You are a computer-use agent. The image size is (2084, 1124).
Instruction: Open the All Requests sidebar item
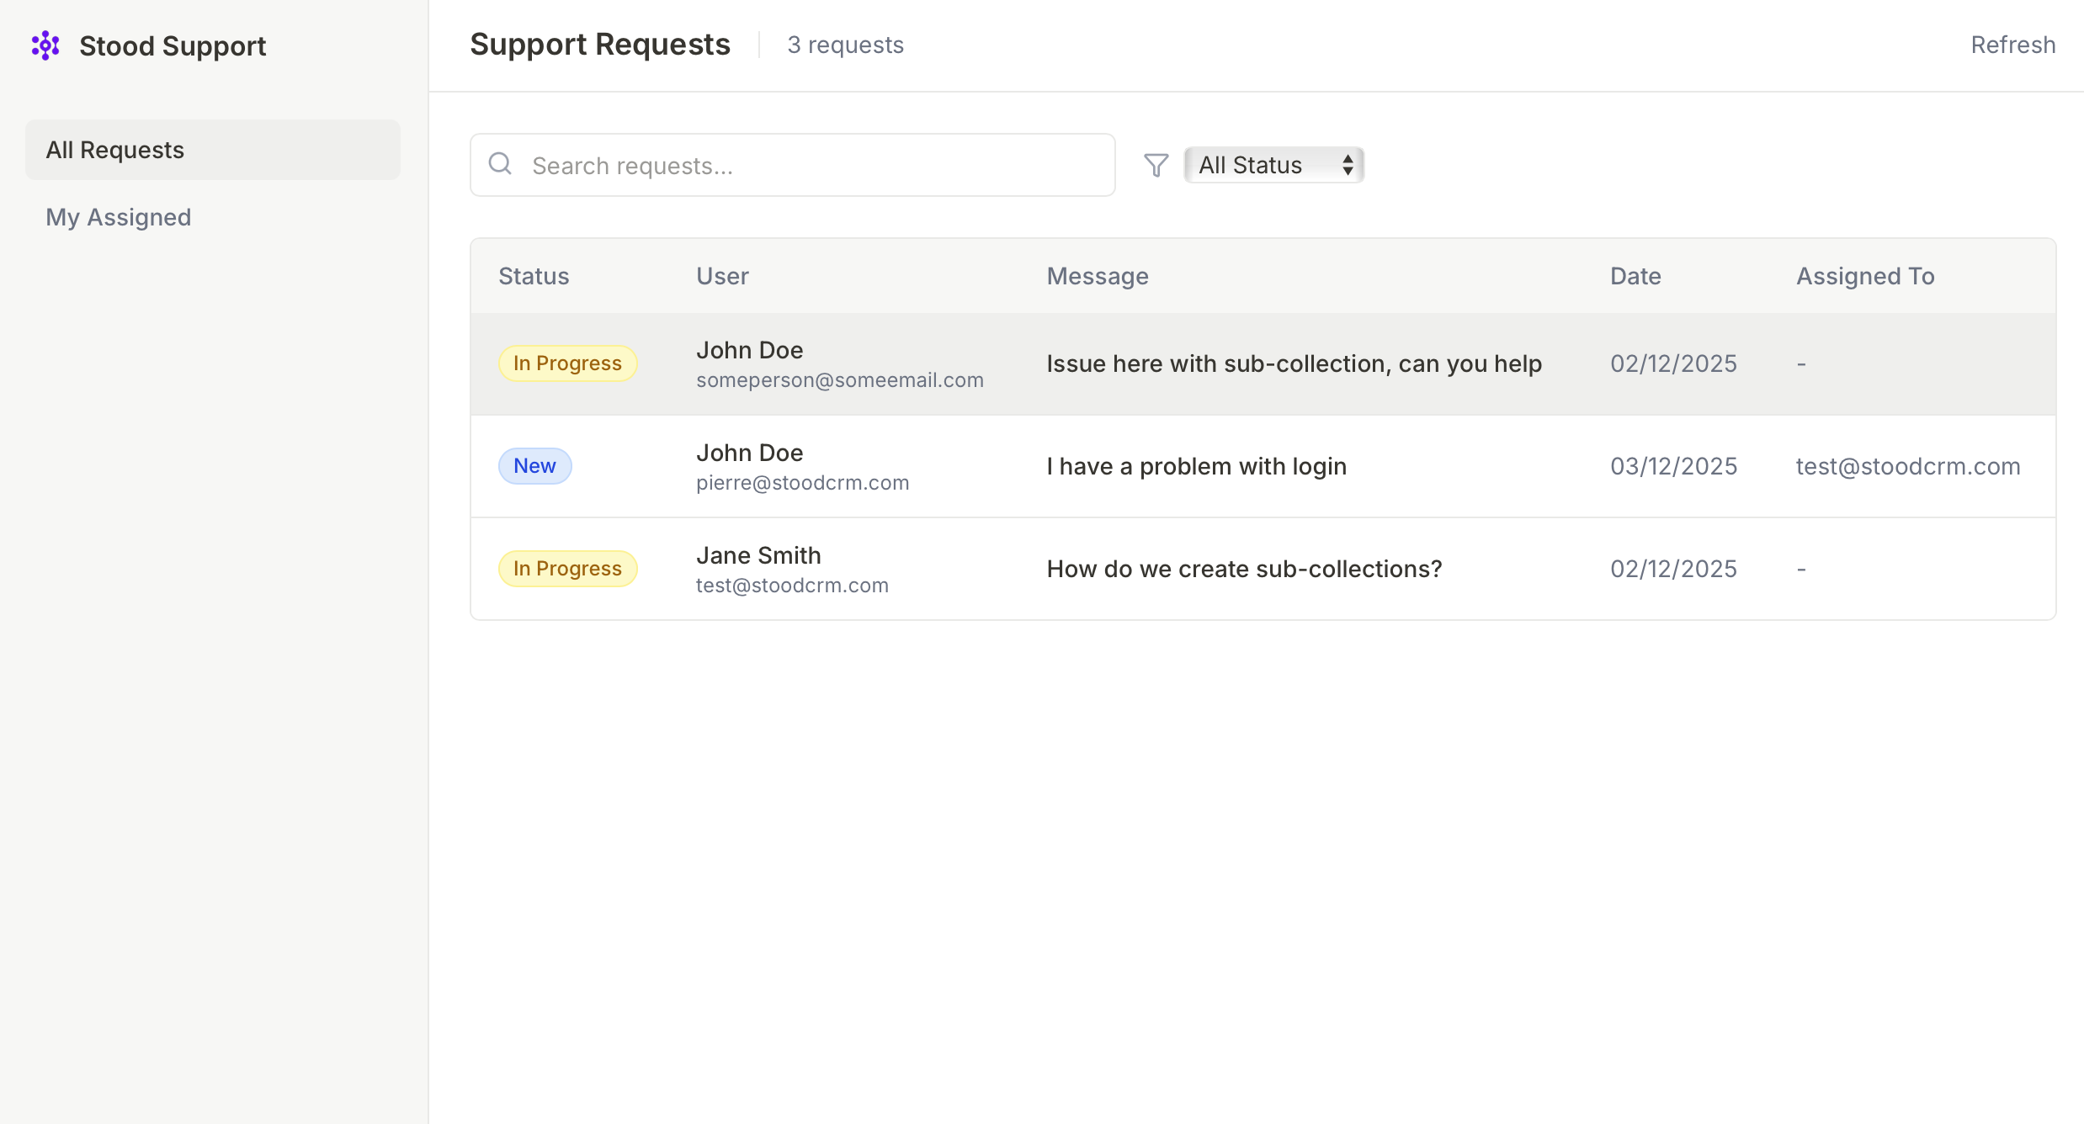pos(212,150)
